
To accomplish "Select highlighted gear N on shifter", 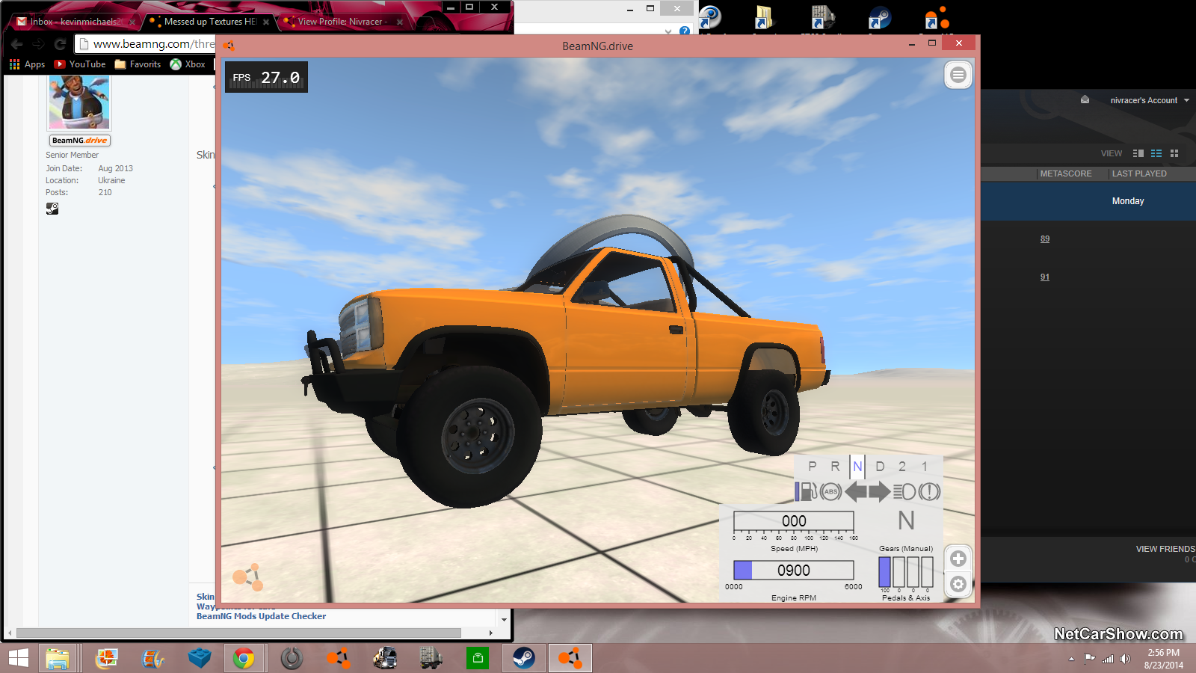I will point(857,467).
